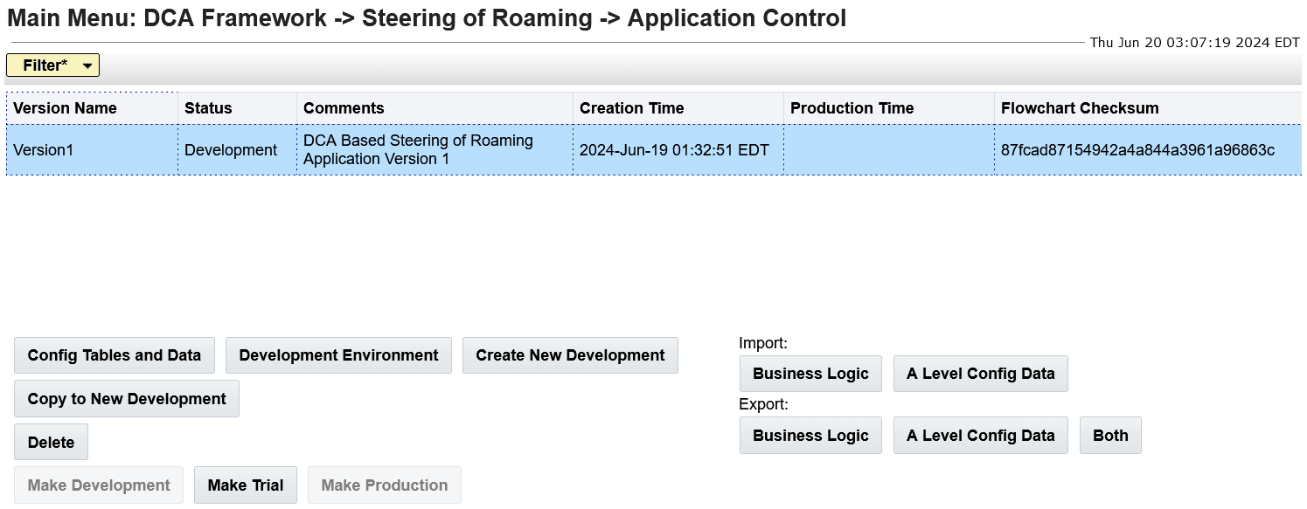This screenshot has height=509, width=1307.
Task: Import Business Logic for the application
Action: (x=810, y=374)
